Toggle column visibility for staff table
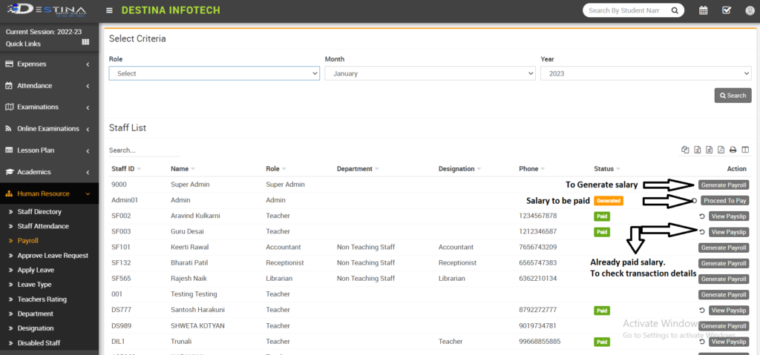The height and width of the screenshot is (355, 760). click(745, 150)
